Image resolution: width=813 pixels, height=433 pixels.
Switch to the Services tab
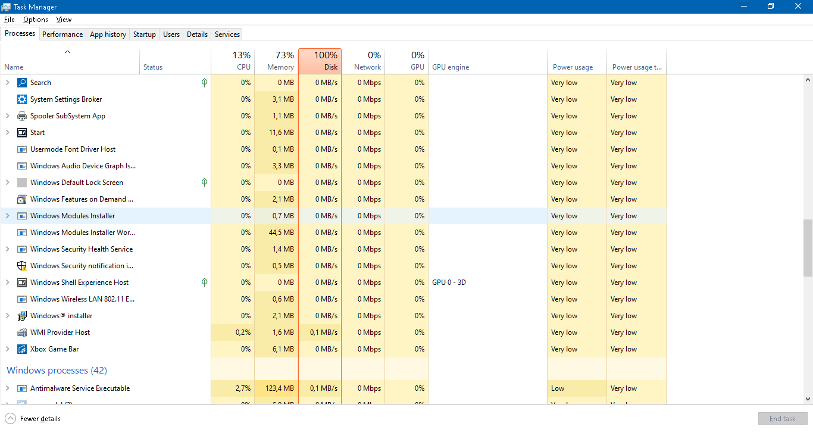[x=227, y=34]
